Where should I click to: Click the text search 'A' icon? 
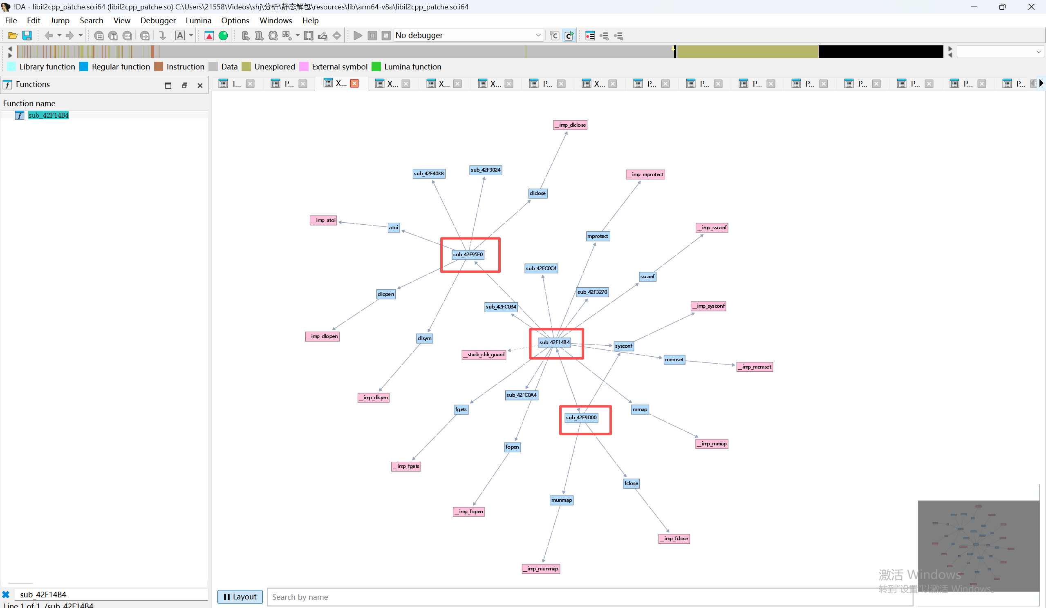(x=180, y=36)
